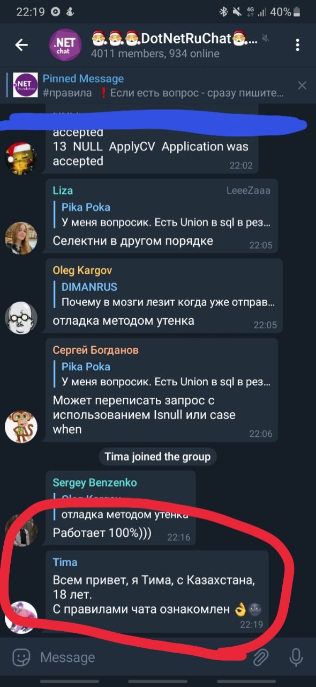Open Oleg Kargov's cartoon avatar

(x=21, y=318)
